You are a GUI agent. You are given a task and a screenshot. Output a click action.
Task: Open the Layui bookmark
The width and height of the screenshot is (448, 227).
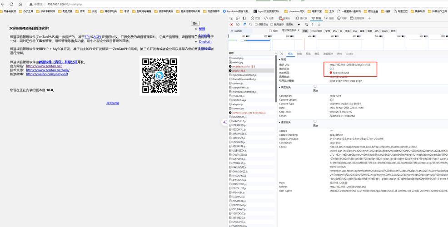click(268, 11)
